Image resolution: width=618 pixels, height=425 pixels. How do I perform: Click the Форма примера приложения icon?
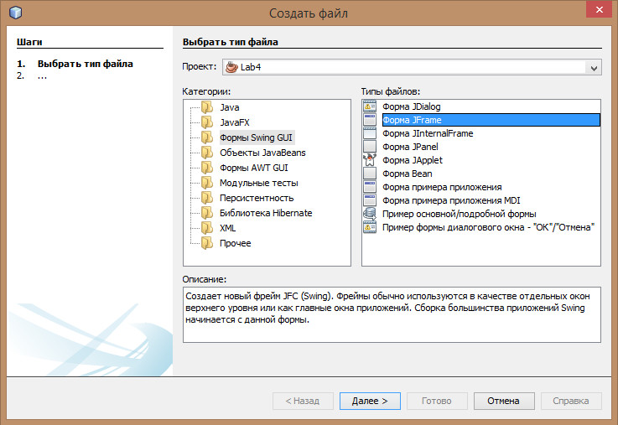point(370,187)
